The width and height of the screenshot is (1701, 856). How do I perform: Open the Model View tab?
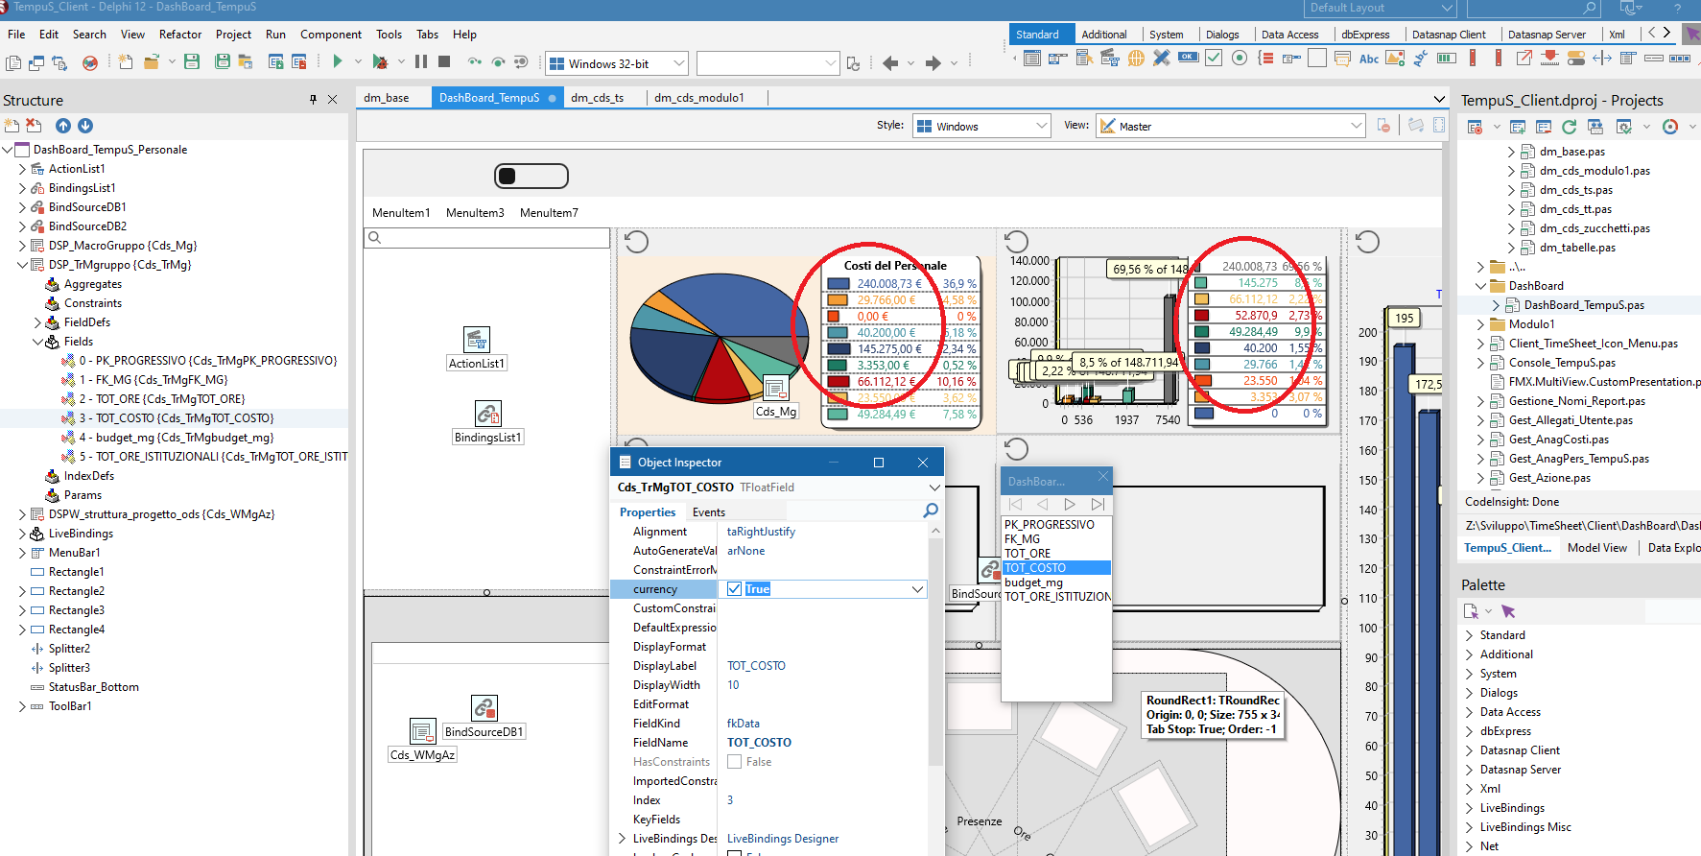coord(1596,548)
